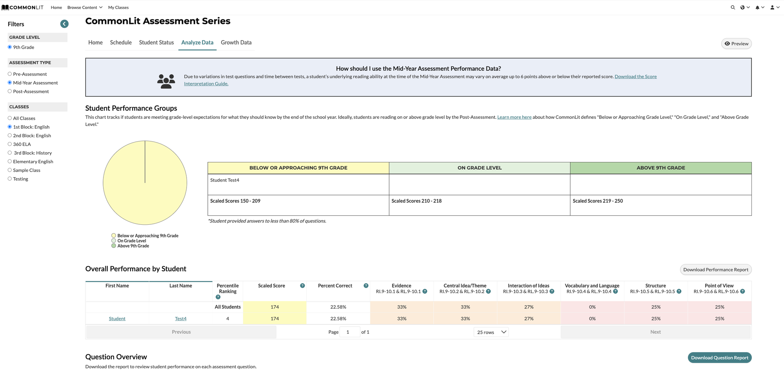Select Pre-Assessment type
The width and height of the screenshot is (784, 373).
pos(10,74)
